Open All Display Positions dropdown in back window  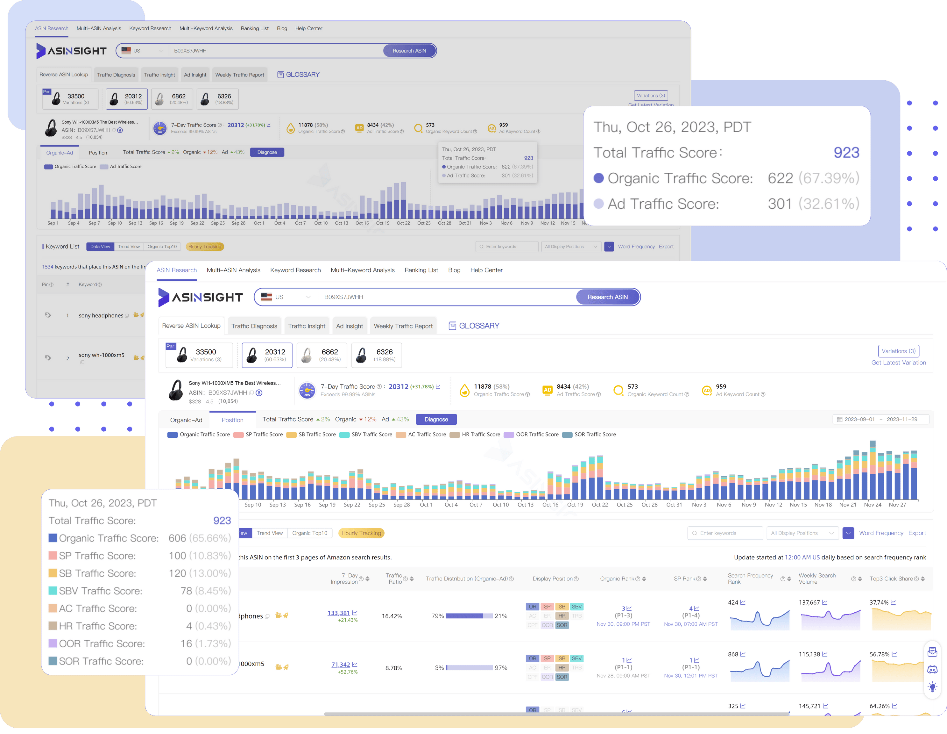pyautogui.click(x=571, y=247)
